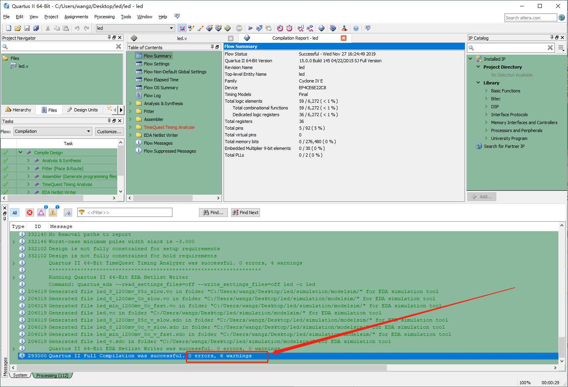Click Search for Partner IP link
This screenshot has width=568, height=387.
(x=504, y=146)
